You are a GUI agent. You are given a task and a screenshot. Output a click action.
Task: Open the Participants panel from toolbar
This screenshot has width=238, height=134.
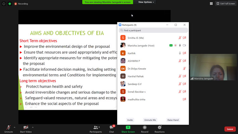[x=96, y=128]
